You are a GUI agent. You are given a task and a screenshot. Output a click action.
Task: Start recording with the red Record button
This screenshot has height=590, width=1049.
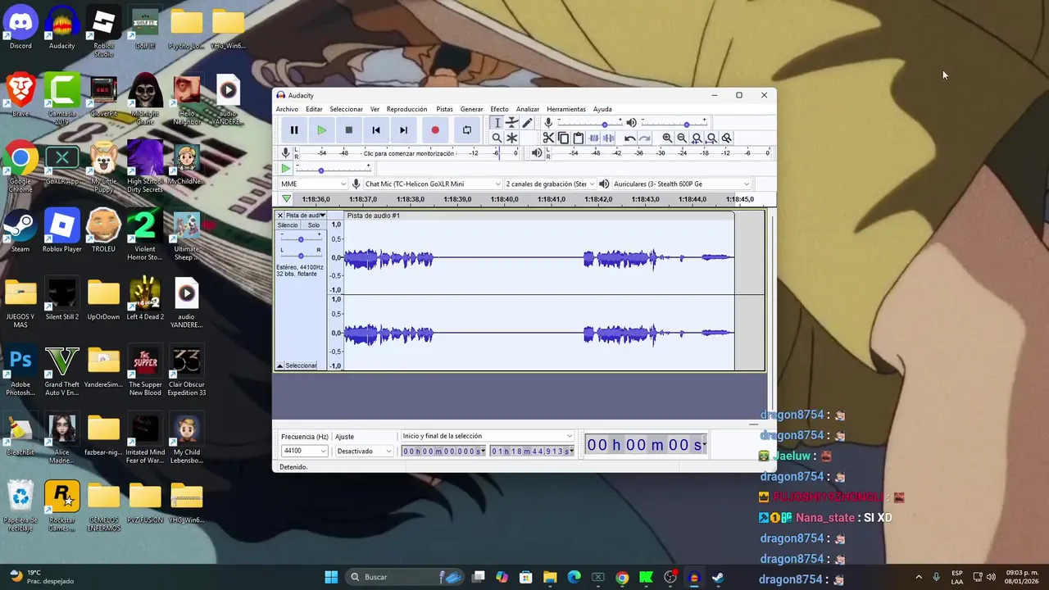coord(435,129)
